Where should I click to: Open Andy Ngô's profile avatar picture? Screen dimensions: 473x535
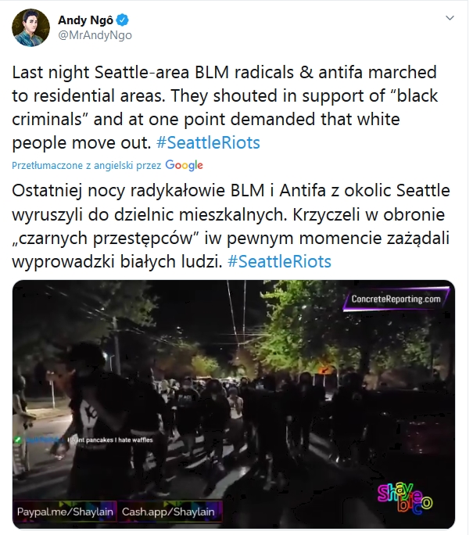(x=30, y=27)
